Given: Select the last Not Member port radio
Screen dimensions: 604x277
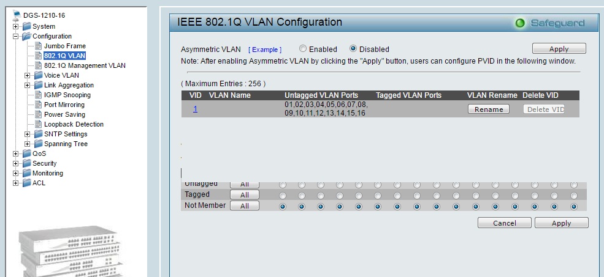Looking at the screenshot, I should pos(573,207).
